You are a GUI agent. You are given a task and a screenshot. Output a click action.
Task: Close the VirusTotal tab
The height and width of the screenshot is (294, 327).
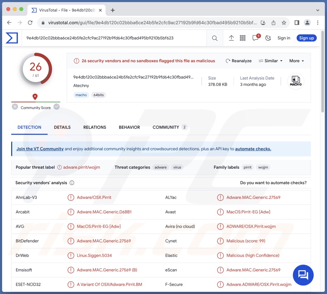tap(100, 10)
